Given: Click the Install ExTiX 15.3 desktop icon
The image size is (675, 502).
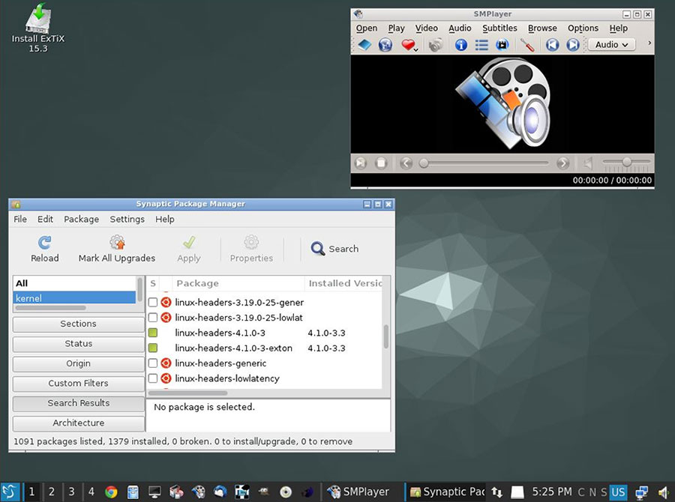Looking at the screenshot, I should (x=38, y=28).
